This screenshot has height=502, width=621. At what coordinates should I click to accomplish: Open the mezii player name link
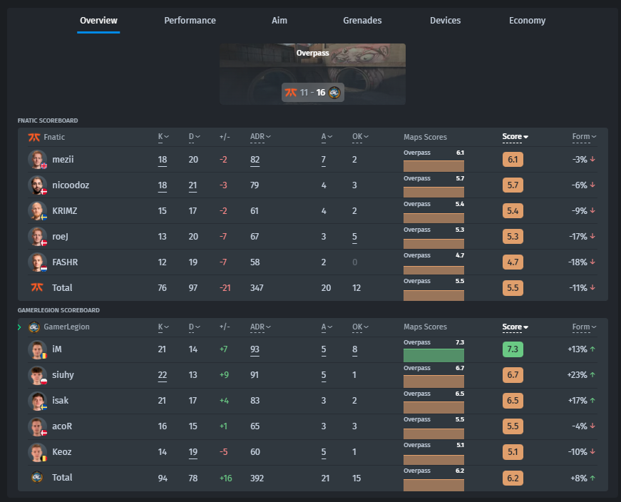[x=63, y=159]
